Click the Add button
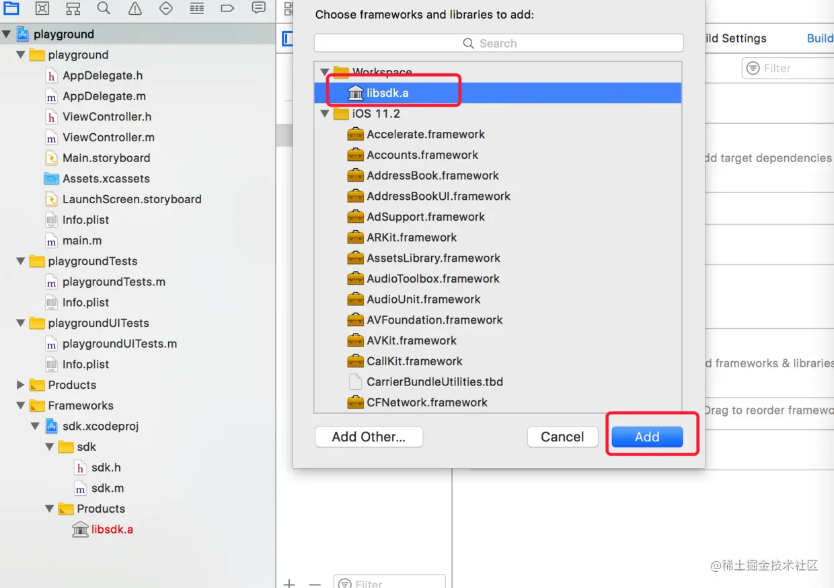 647,437
